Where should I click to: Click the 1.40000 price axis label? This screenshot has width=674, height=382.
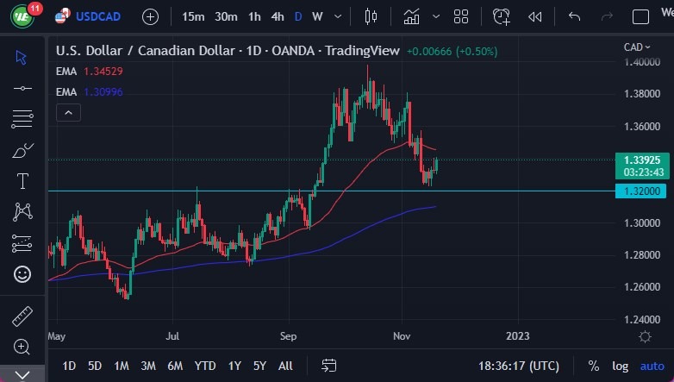click(642, 62)
